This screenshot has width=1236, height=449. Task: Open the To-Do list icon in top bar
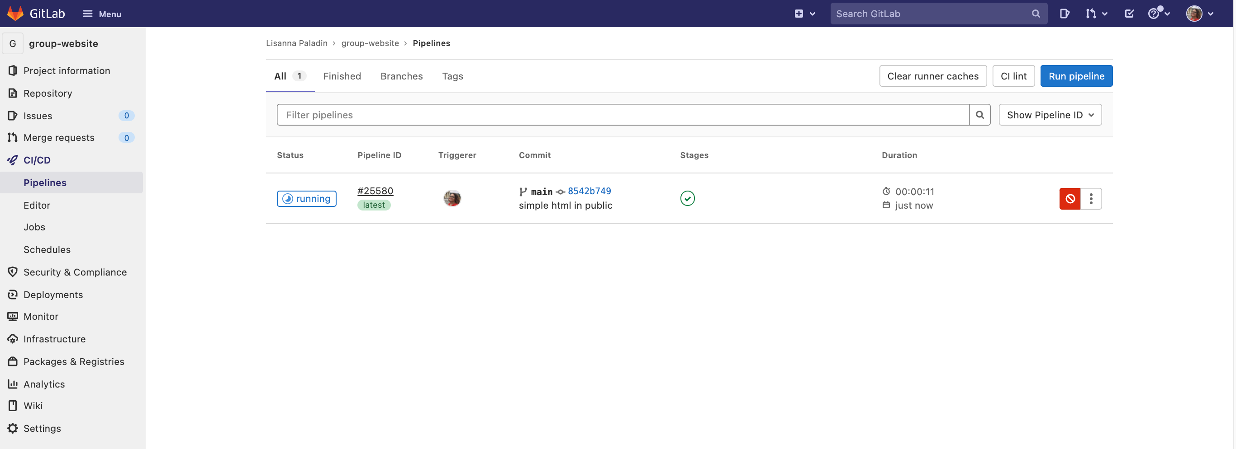click(1129, 14)
